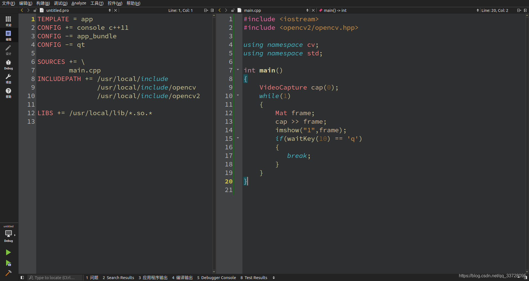Go back in the main.cpp editor history
This screenshot has width=529, height=281.
(x=220, y=10)
